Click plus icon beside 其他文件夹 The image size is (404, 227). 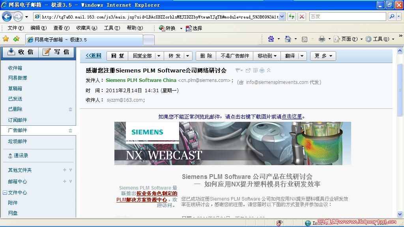point(65,170)
